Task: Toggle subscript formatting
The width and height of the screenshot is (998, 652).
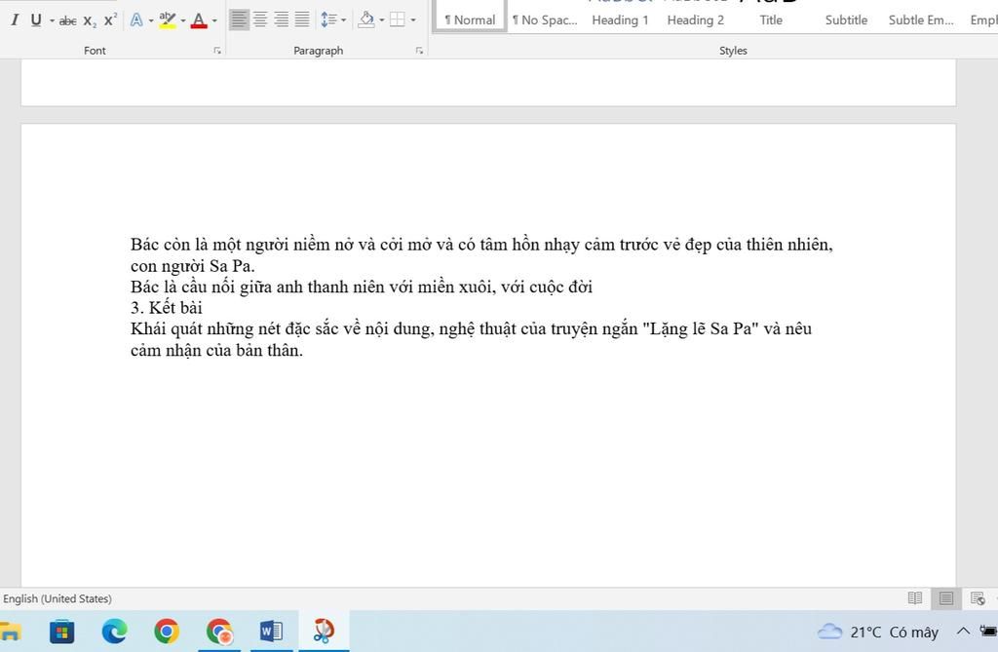Action: pyautogui.click(x=90, y=20)
